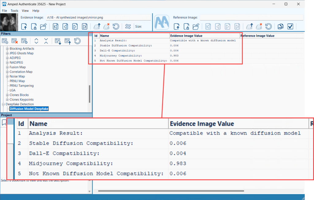314x200 pixels.
Task: Collapse all filters tree arrows icon
Action: [x=46, y=41]
